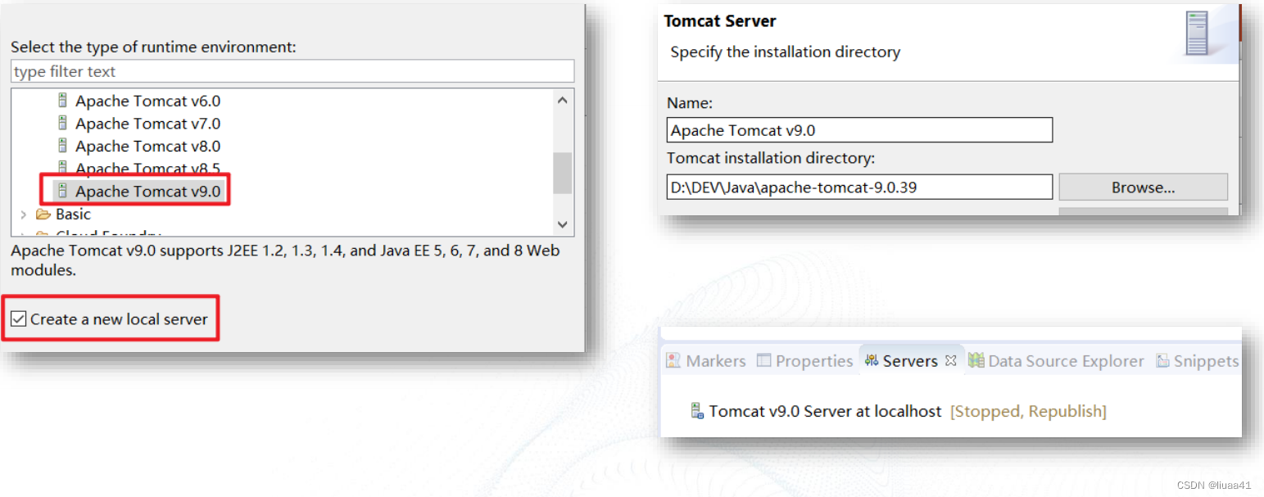Select Apache Tomcat v6.0 row text

point(148,101)
